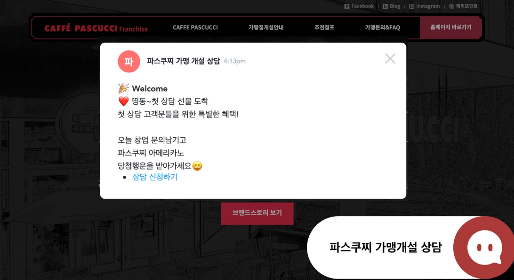This screenshot has height=280, width=514.
Task: Close the welcome chat popup
Action: click(x=390, y=59)
